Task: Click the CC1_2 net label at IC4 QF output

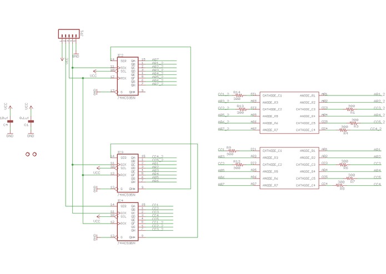Action: (x=158, y=222)
